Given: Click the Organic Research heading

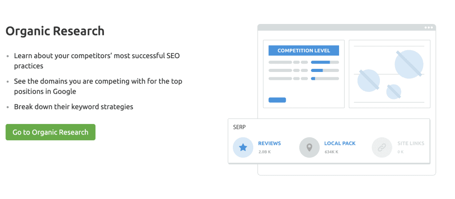Looking at the screenshot, I should [55, 31].
